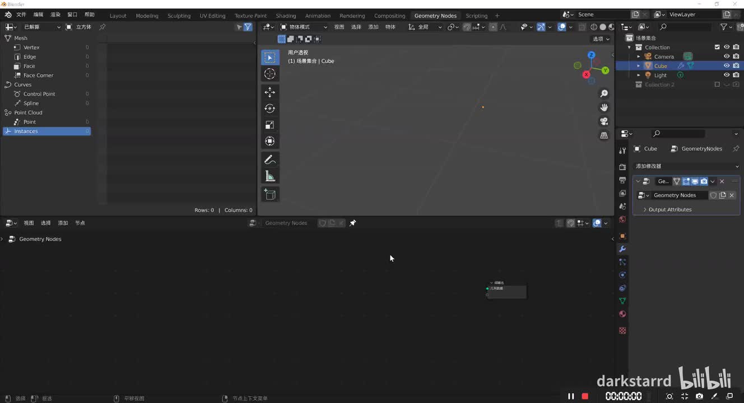Screen dimensions: 744x403
Task: Open the Particles properties tab
Action: click(622, 262)
